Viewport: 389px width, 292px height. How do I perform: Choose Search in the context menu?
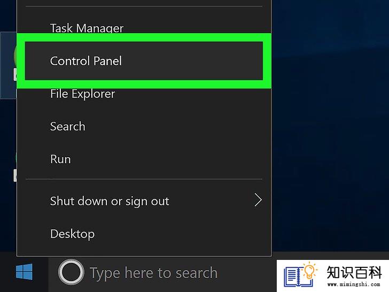pyautogui.click(x=67, y=127)
